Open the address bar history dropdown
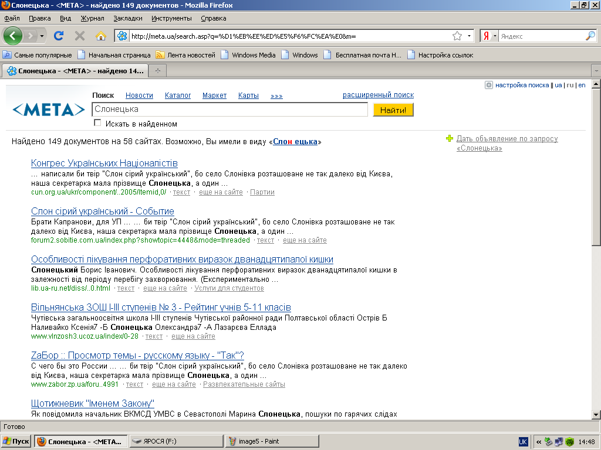The width and height of the screenshot is (601, 450). tap(469, 36)
